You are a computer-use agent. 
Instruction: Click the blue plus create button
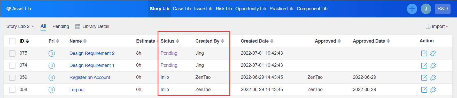pos(412,9)
